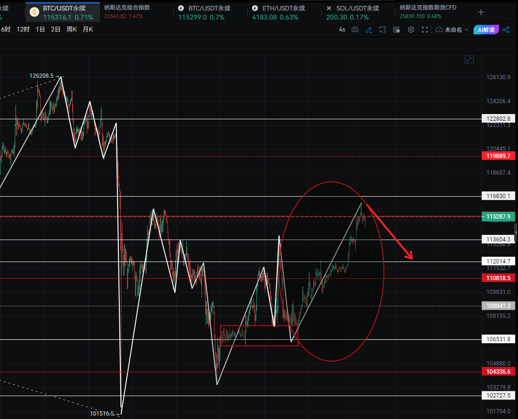518x419 pixels.
Task: Switch to 周K weekly timeframe
Action: 72,29
